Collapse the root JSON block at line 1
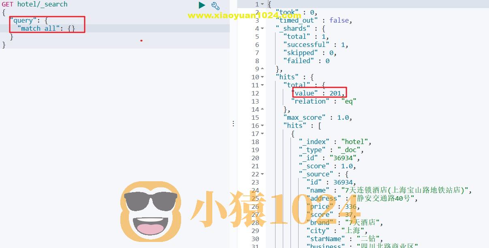The width and height of the screenshot is (489, 248). [x=261, y=4]
